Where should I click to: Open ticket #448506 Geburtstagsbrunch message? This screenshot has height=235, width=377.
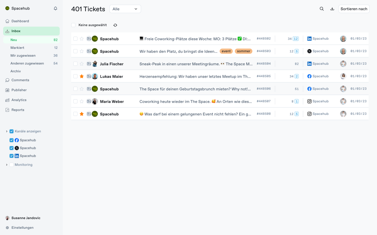(195, 89)
